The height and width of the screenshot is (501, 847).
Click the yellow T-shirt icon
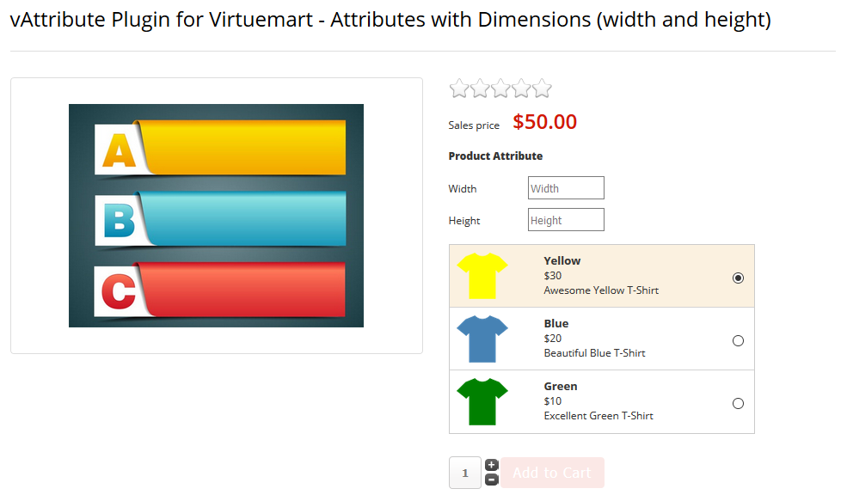pos(482,276)
